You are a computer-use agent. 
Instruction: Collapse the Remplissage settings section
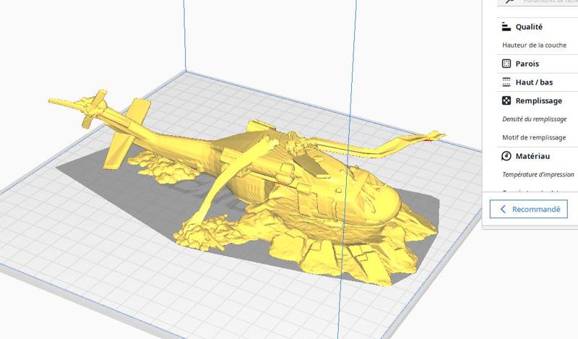point(538,100)
